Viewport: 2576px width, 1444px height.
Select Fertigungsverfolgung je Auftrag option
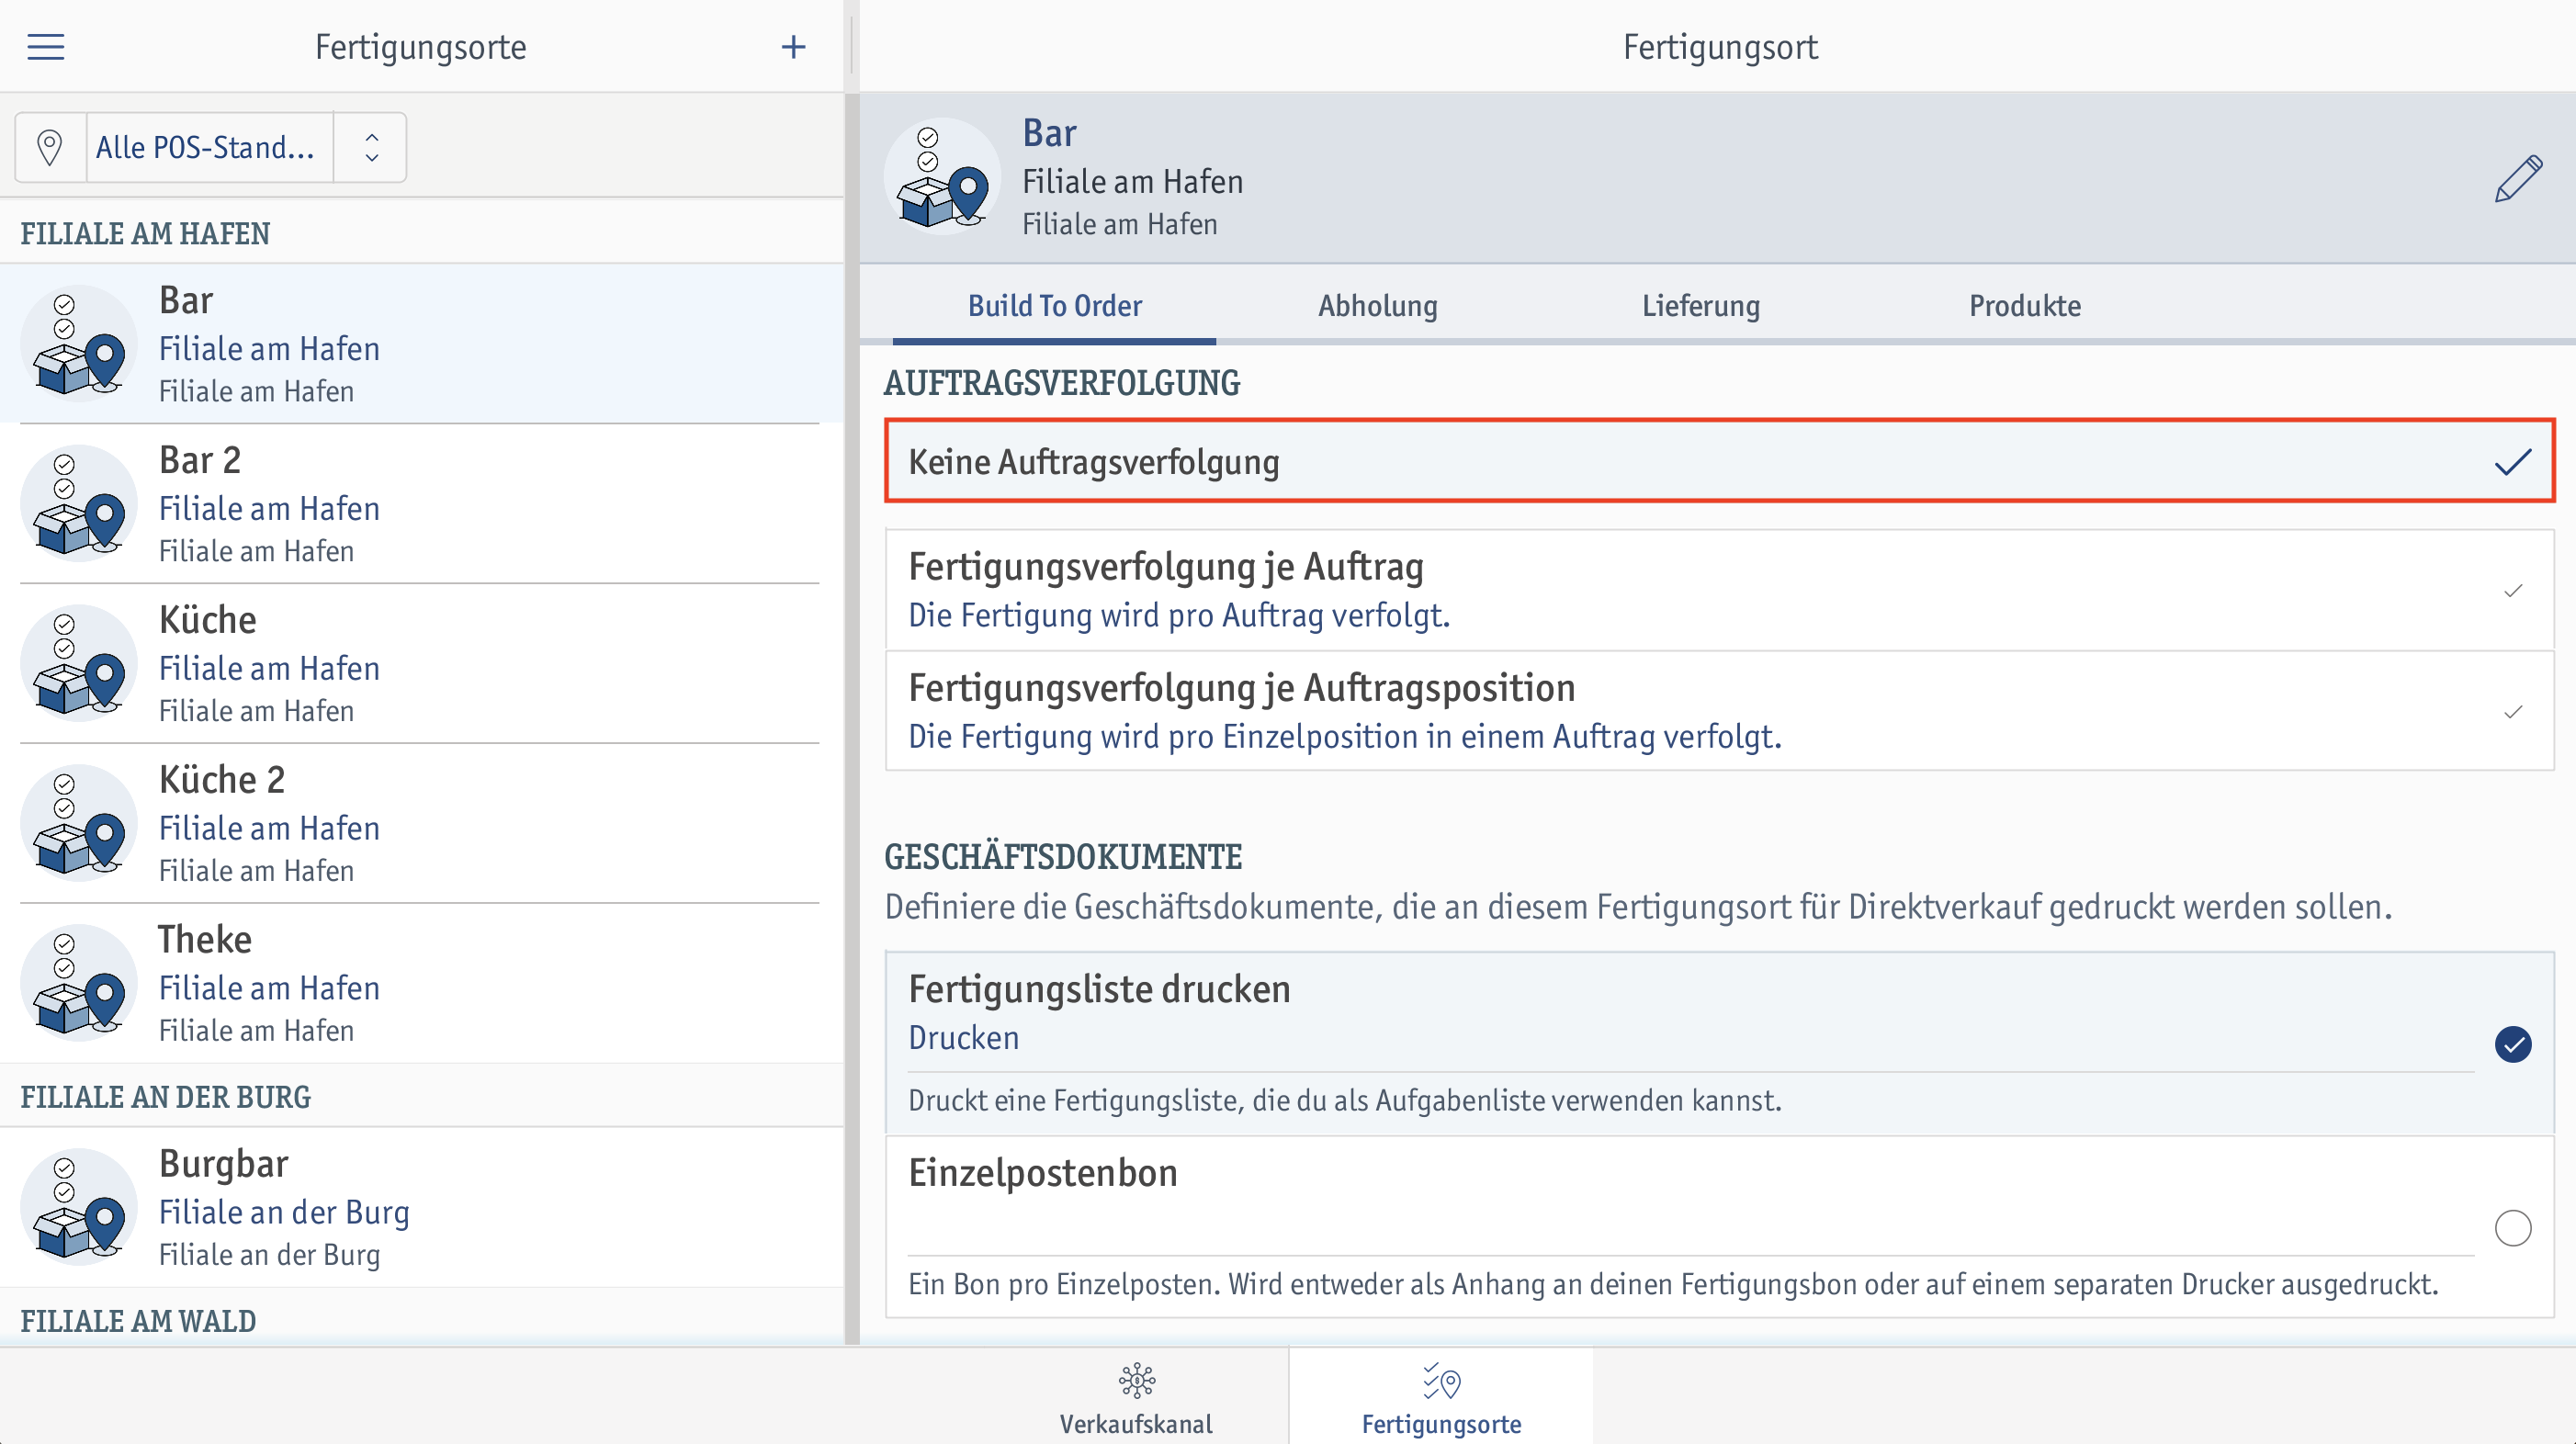[1719, 590]
